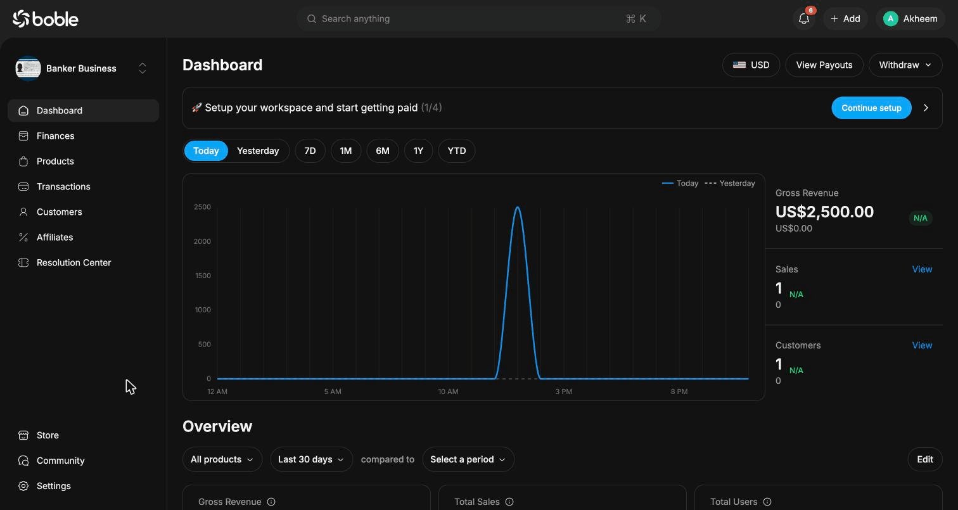Click the Overview heading

click(x=217, y=426)
